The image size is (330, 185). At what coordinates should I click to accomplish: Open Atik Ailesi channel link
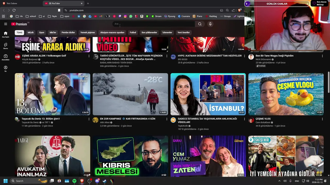click(105, 123)
